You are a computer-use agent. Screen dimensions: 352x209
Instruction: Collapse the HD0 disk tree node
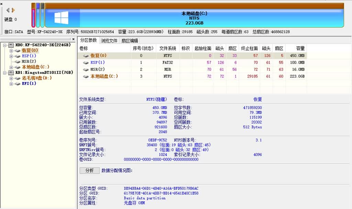coord(4,45)
